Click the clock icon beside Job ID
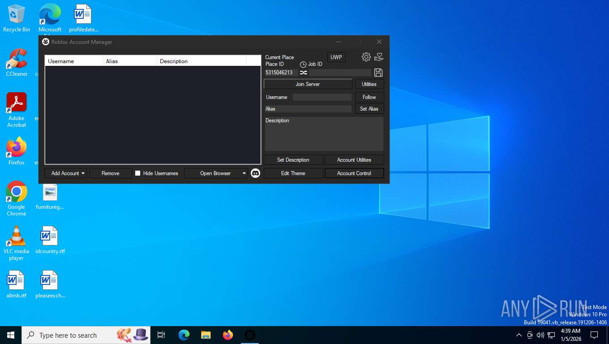Viewport: 609px width, 344px height. [303, 64]
